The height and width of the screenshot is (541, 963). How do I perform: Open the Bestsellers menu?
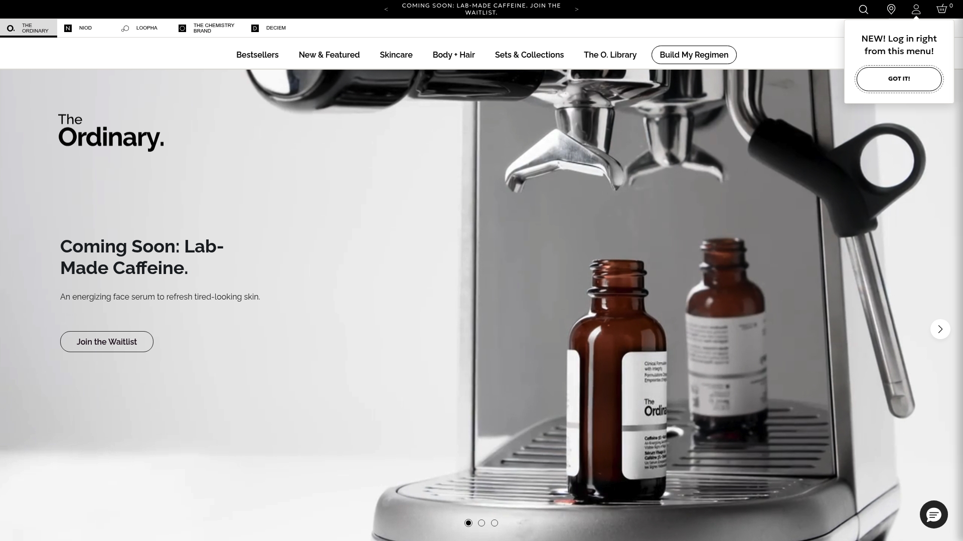257,55
